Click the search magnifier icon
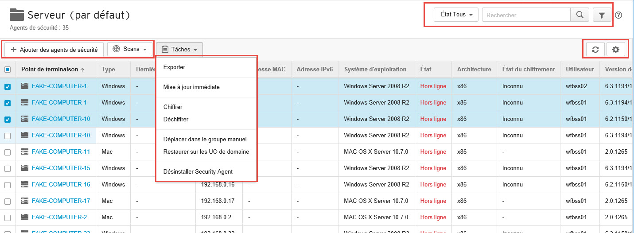 (580, 15)
